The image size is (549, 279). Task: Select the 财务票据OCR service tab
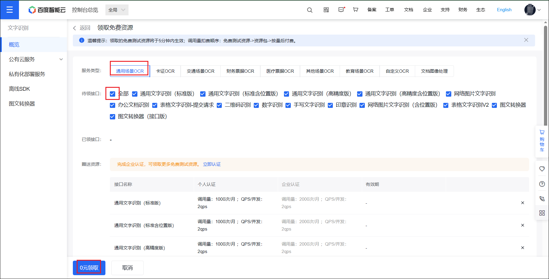(x=240, y=71)
